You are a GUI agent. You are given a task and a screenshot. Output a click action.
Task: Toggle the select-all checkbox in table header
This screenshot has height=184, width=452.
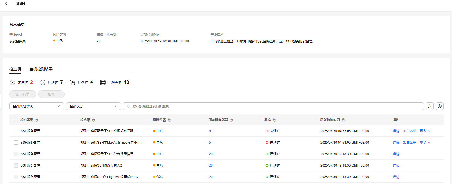click(x=16, y=120)
